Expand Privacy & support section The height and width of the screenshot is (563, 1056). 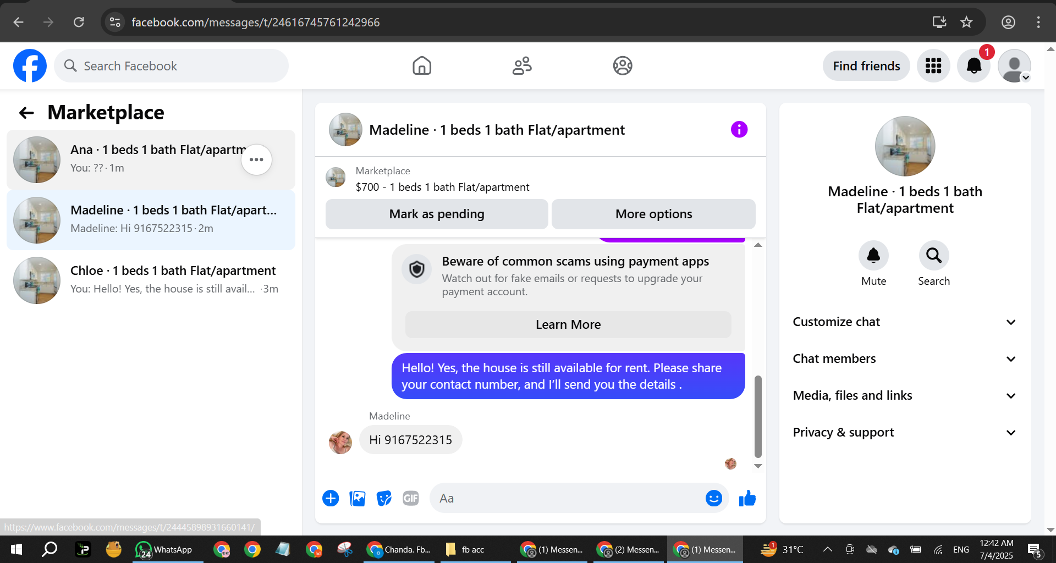905,433
